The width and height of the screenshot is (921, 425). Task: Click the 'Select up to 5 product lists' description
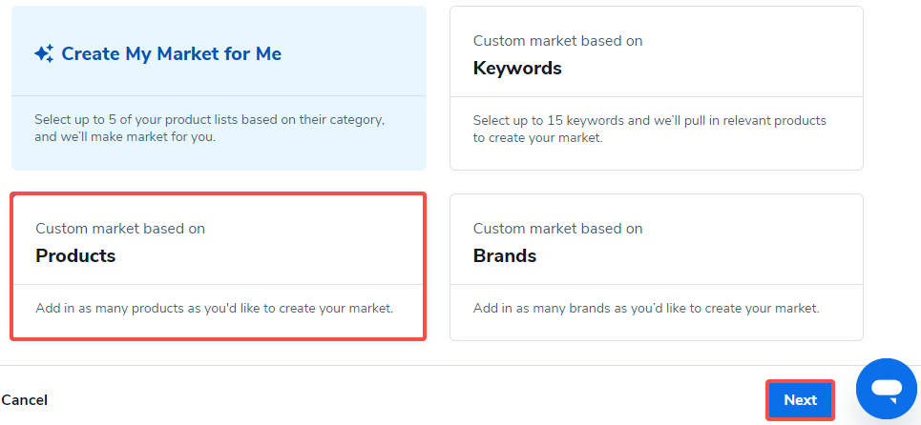click(209, 121)
